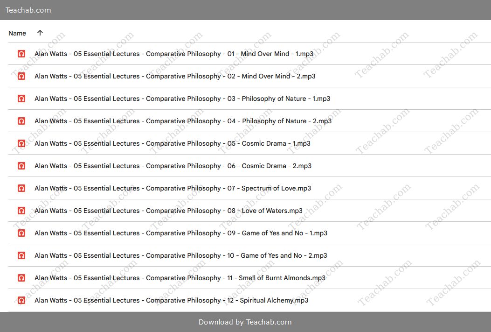Select file 08 - Love of Waters.mp3
Viewport: 491px width, 332px height.
coord(168,211)
